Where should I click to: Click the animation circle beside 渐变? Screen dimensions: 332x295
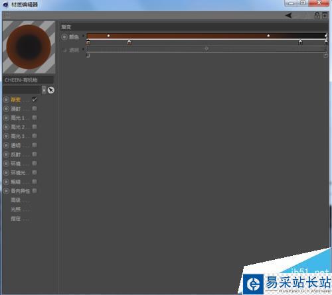[6, 99]
